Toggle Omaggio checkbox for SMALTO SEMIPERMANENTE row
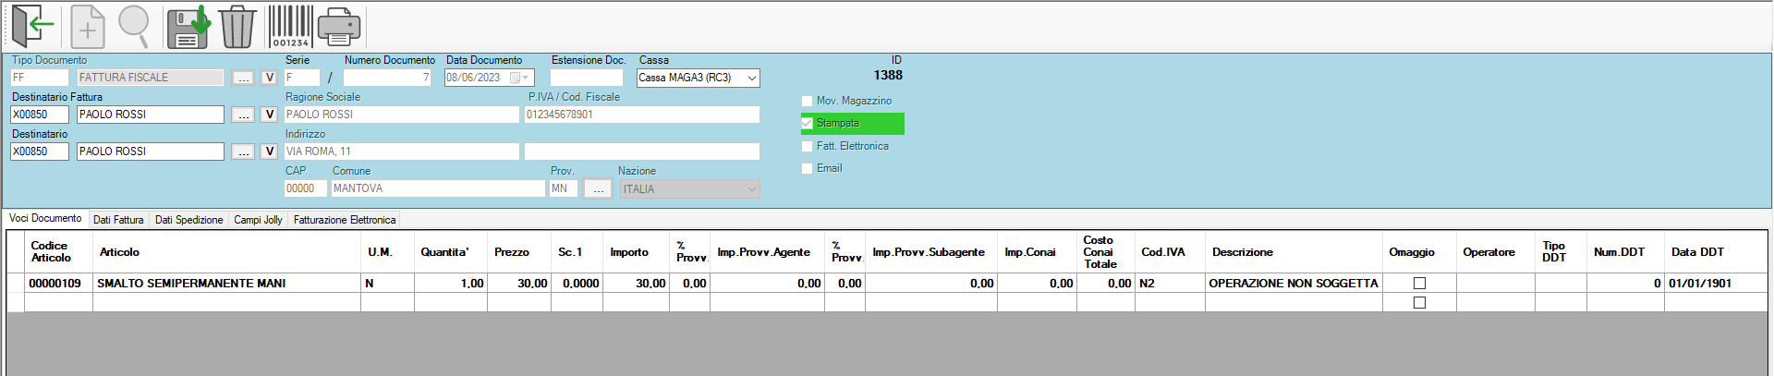This screenshot has width=1774, height=376. pos(1420,284)
